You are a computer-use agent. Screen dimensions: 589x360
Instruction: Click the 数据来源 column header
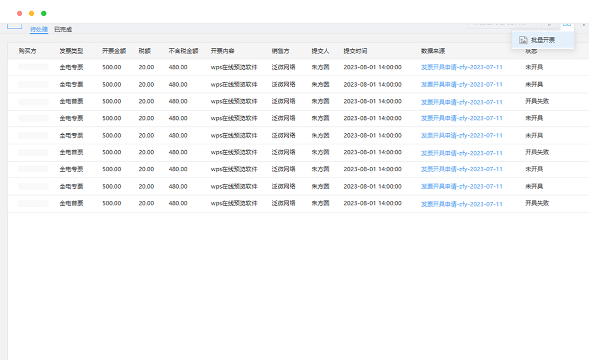pos(432,51)
